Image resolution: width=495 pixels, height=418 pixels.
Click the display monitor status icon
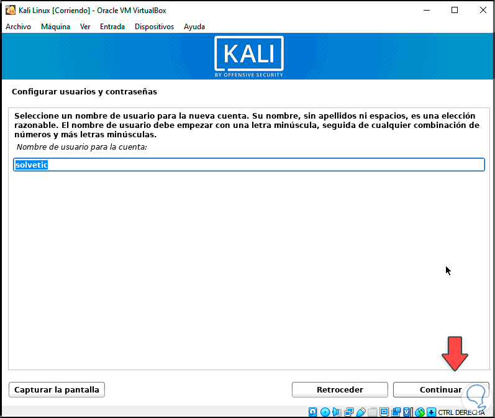(x=384, y=412)
